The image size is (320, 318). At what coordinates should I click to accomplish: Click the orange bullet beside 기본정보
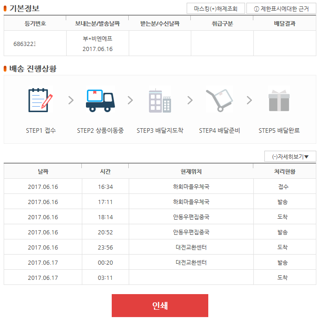pos(6,8)
